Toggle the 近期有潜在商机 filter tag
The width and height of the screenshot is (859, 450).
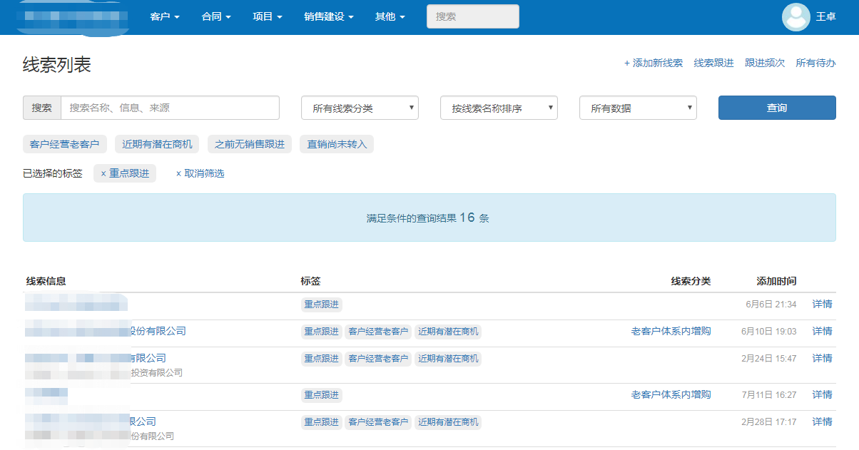pos(157,144)
